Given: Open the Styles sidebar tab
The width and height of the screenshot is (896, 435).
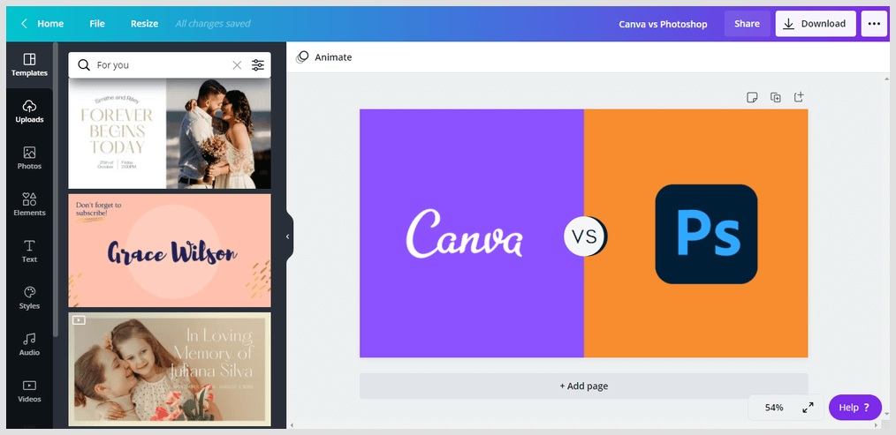Looking at the screenshot, I should [29, 298].
